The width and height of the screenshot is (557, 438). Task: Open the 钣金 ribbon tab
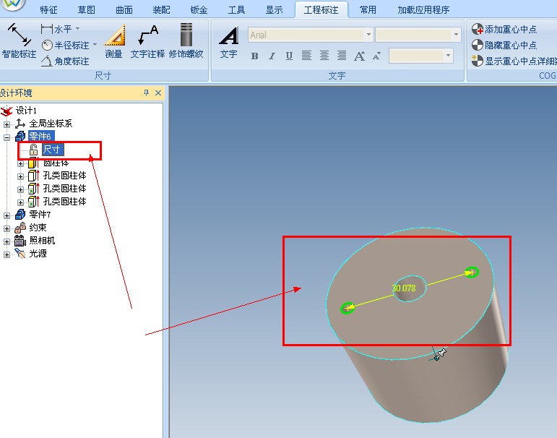pos(199,10)
